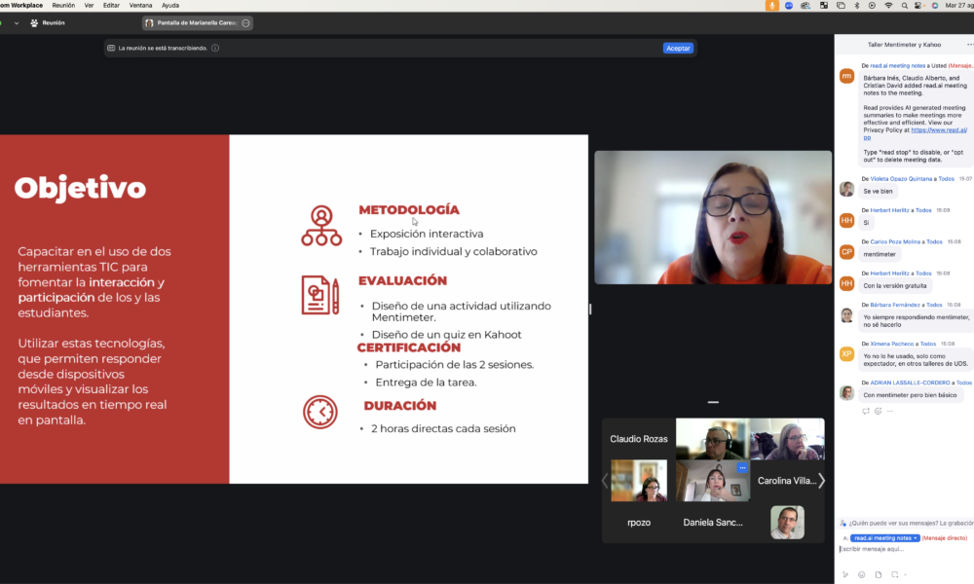Click the chat message input field
The width and height of the screenshot is (974, 584).
[901, 549]
